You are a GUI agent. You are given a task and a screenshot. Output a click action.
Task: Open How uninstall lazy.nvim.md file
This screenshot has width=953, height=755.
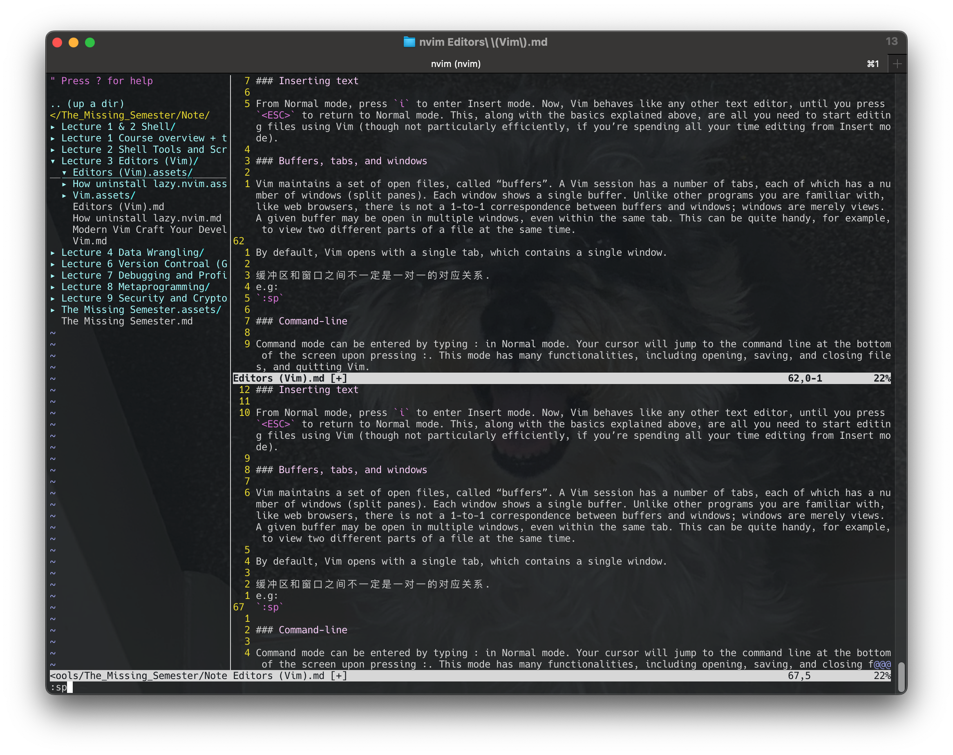tap(147, 218)
